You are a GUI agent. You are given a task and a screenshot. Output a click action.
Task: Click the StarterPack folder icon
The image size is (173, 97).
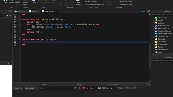pos(156,42)
